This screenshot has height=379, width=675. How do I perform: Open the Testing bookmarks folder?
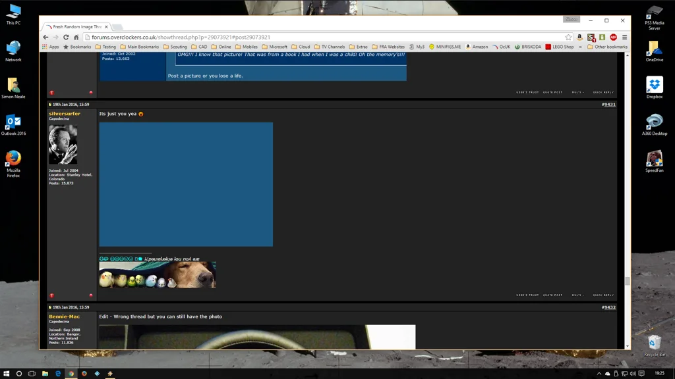(x=105, y=47)
